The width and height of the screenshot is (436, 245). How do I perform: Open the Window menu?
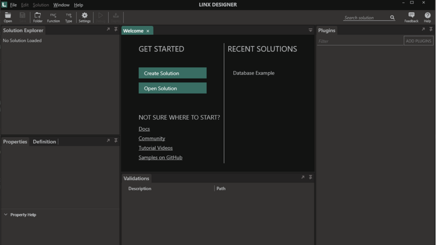pyautogui.click(x=61, y=5)
